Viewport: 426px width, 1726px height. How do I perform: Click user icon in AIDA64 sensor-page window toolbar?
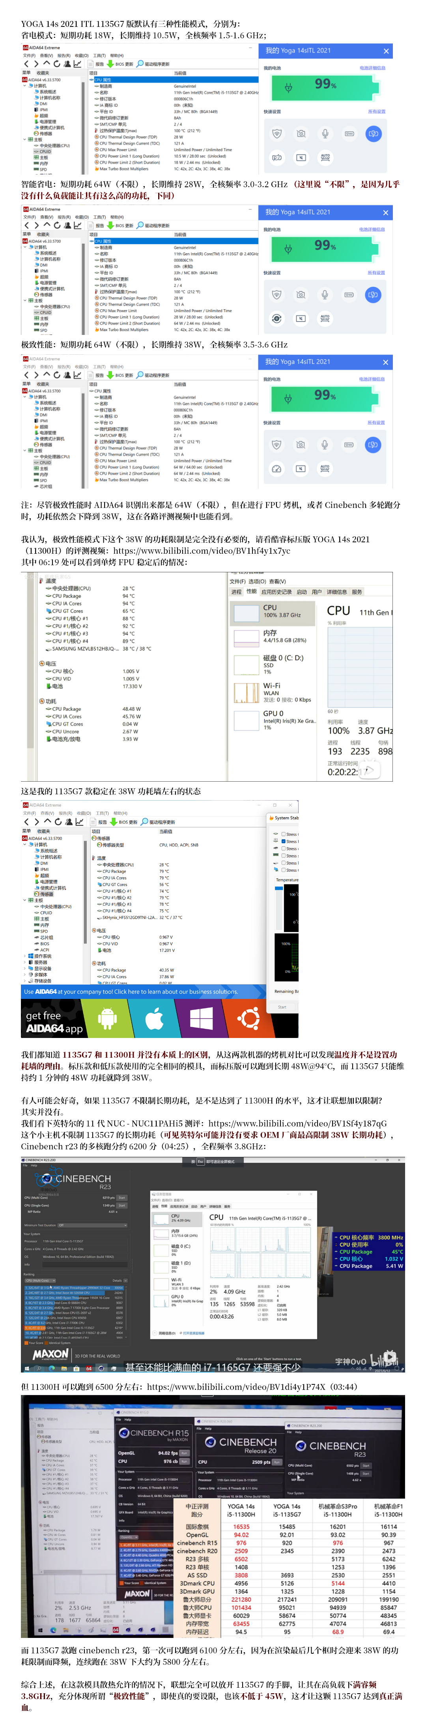coord(69,822)
